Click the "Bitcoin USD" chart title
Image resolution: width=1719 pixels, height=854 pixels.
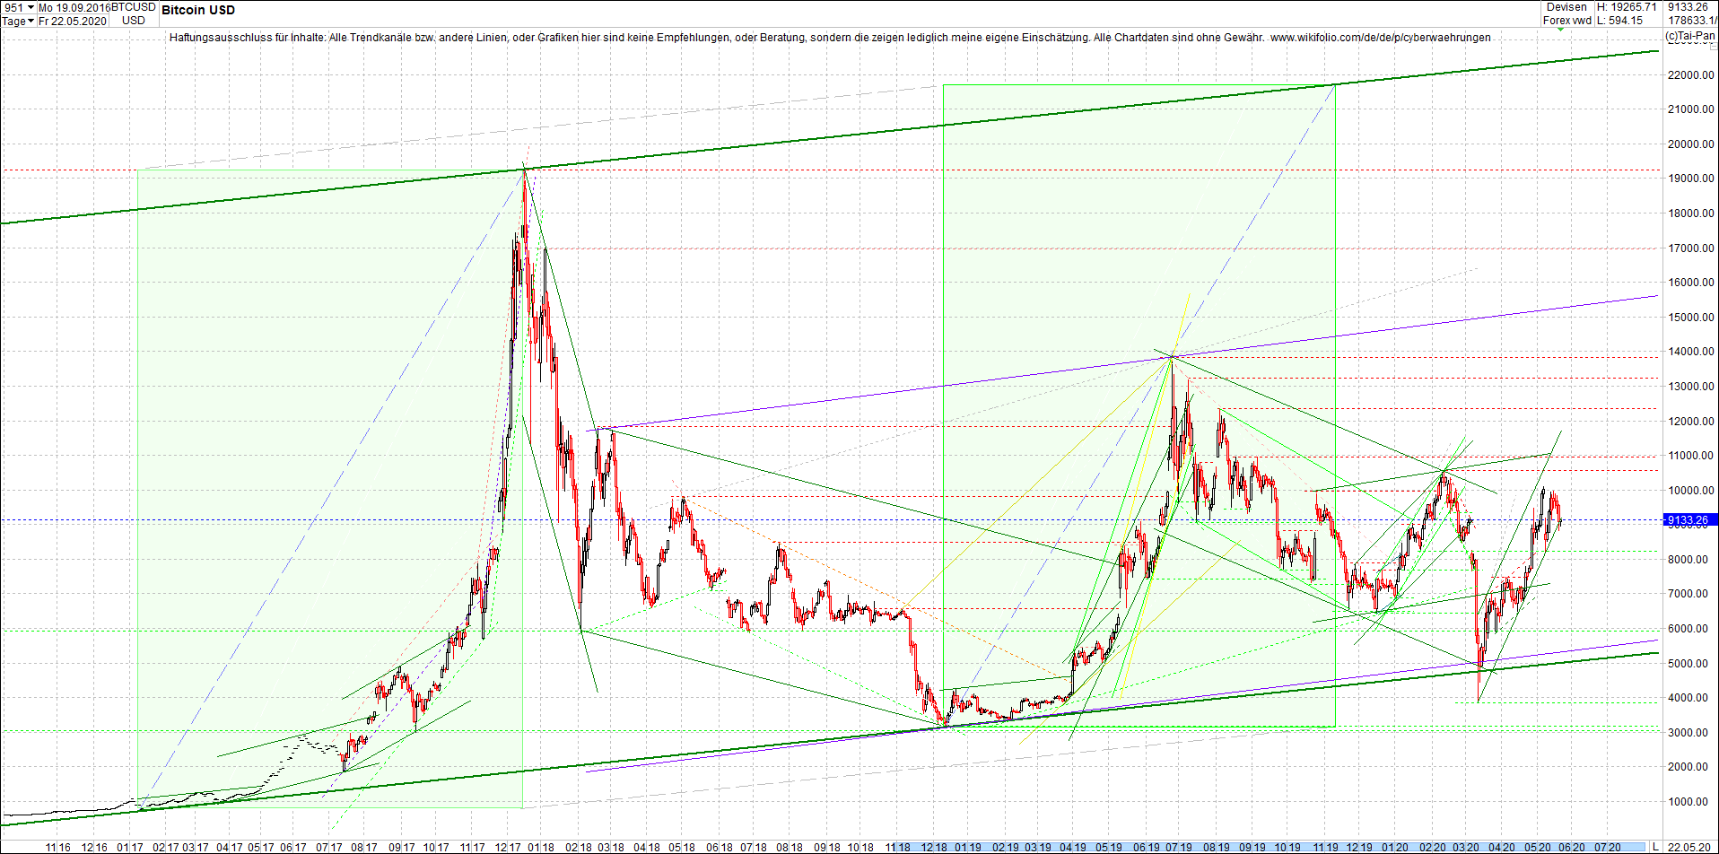coord(196,10)
